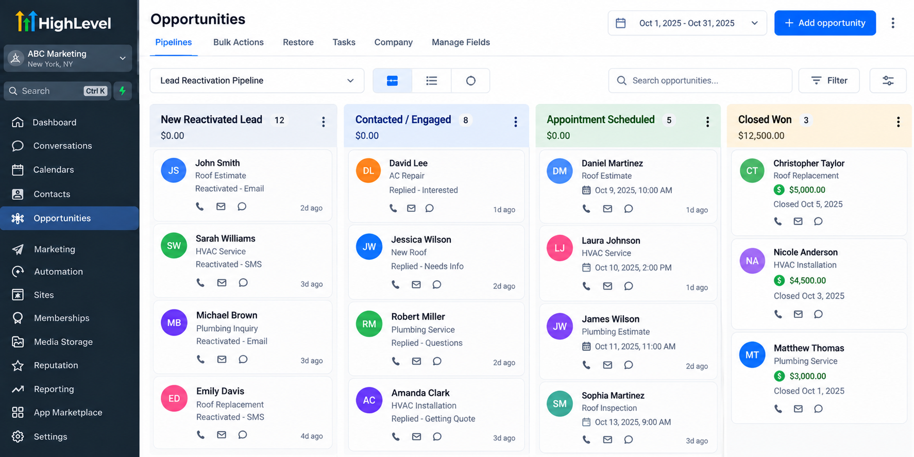Open the Restore tab
Screen dimensions: 914x457
click(x=298, y=42)
